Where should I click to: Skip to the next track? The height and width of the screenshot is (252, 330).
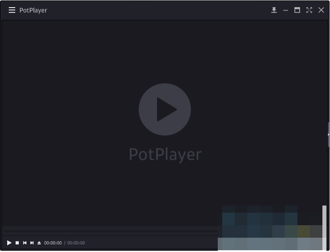coord(32,243)
